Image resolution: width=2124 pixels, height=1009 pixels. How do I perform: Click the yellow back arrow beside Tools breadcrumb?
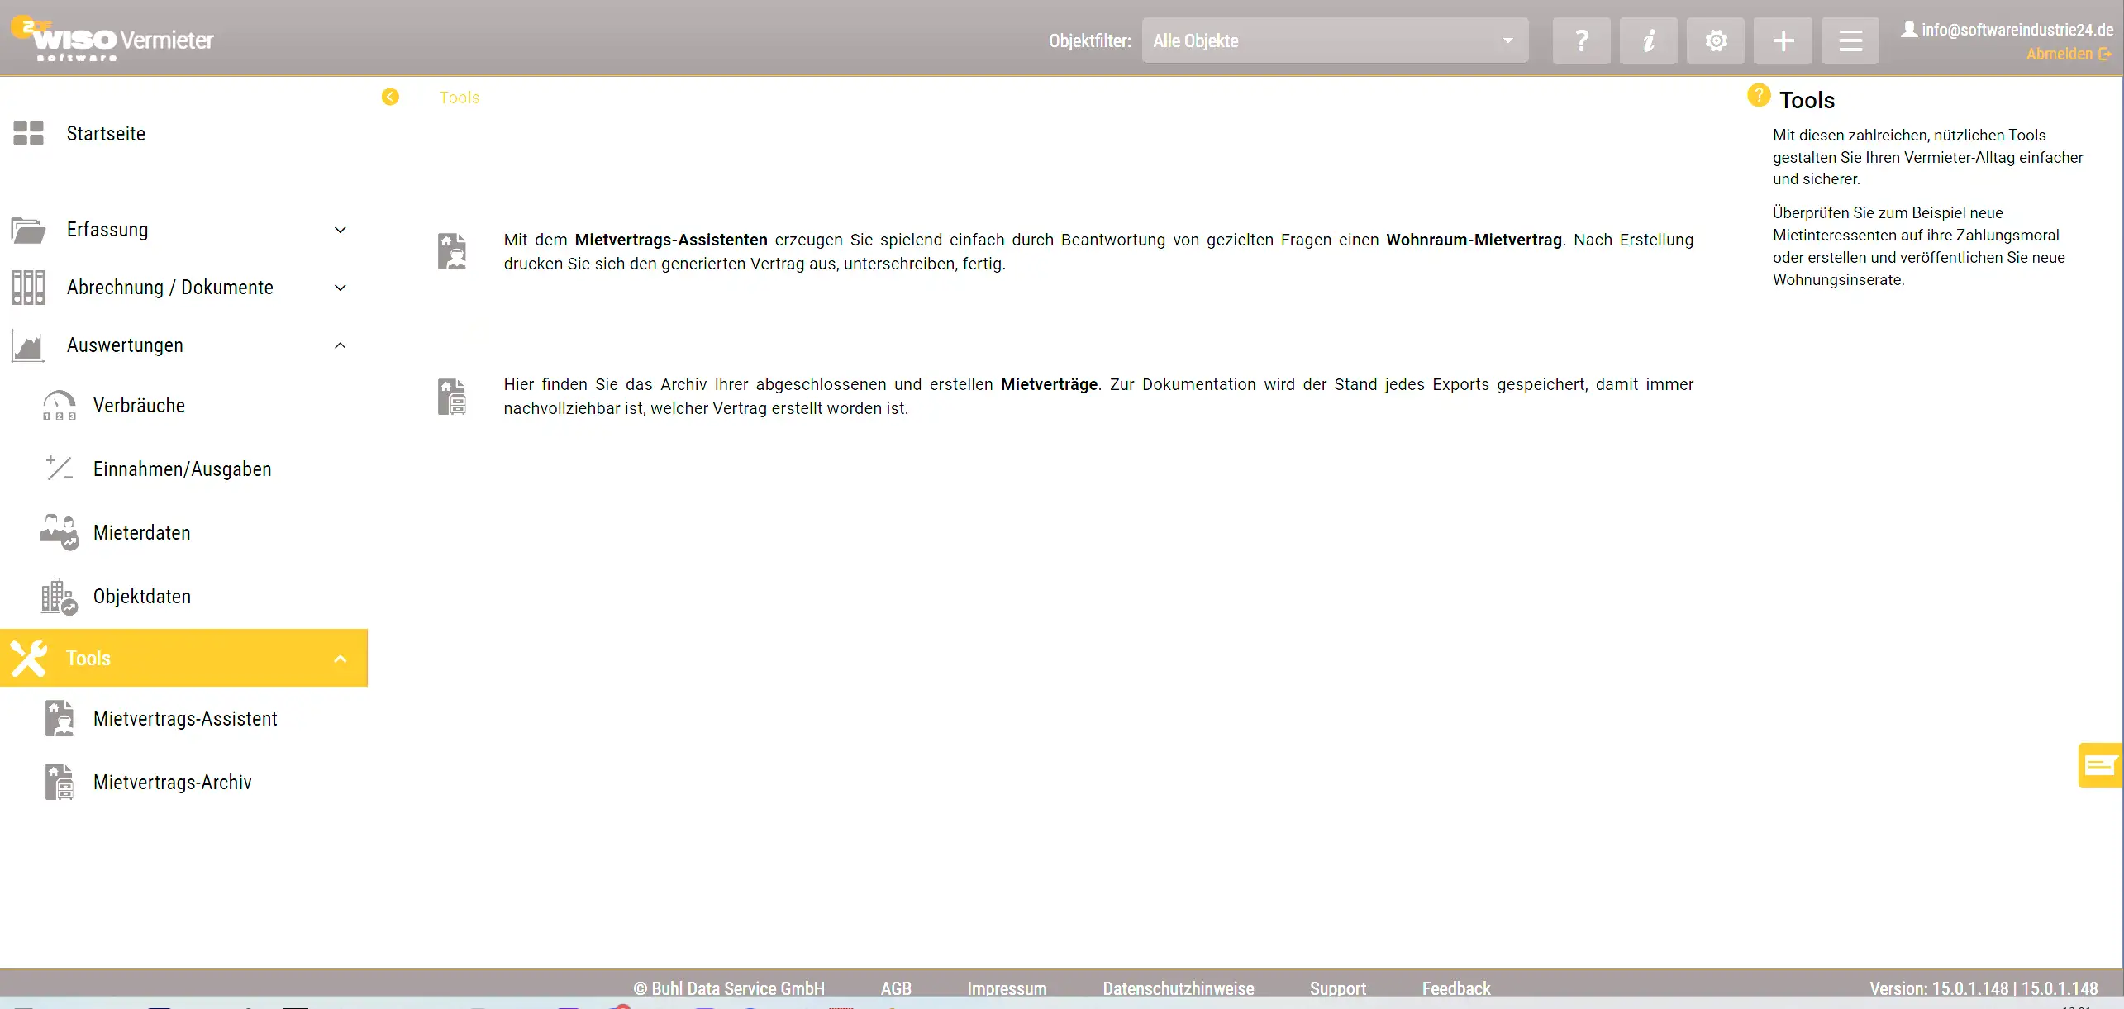tap(390, 97)
